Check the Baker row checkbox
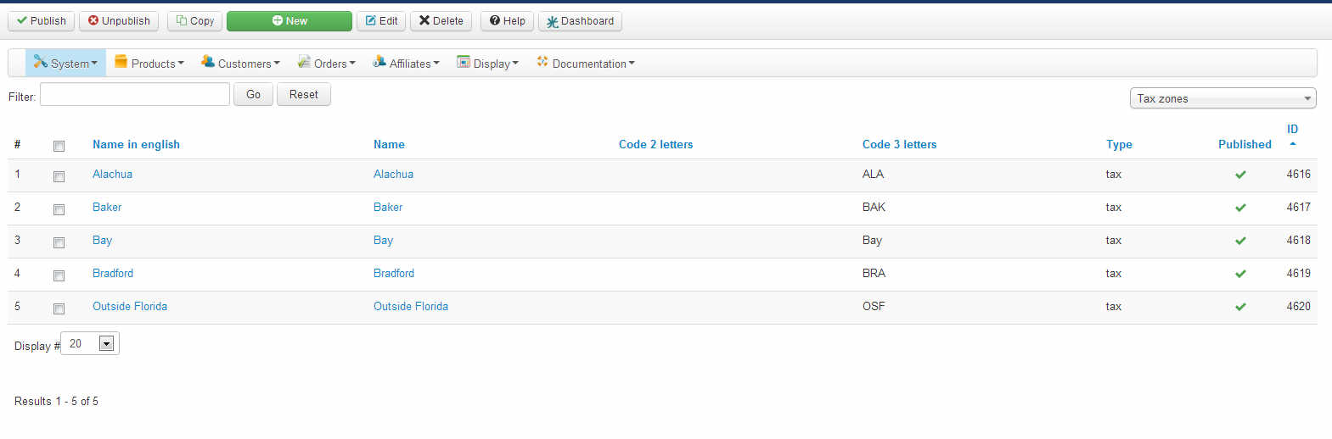This screenshot has height=439, width=1332. [x=59, y=209]
